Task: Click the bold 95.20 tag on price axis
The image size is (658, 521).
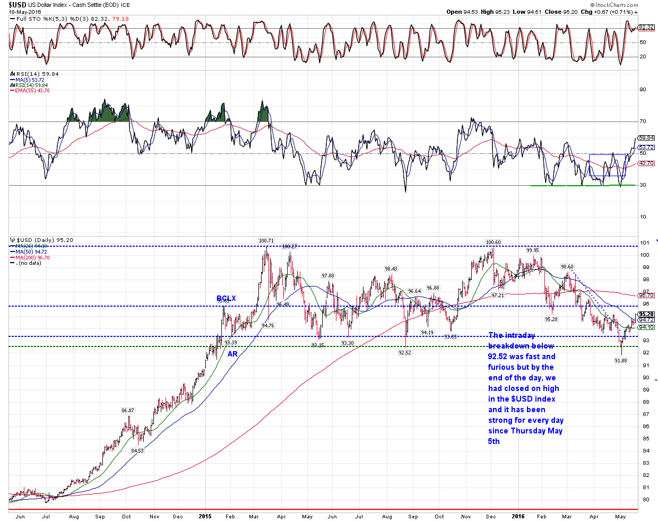Action: click(x=646, y=314)
